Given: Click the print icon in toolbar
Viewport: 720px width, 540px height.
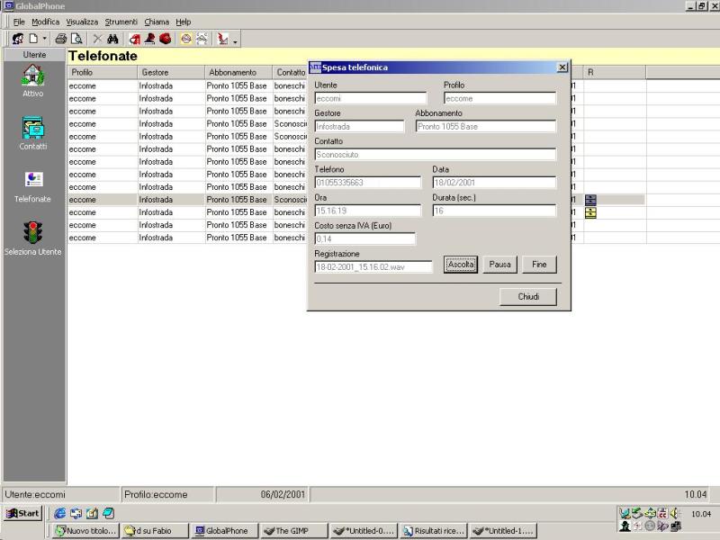Looking at the screenshot, I should click(61, 40).
